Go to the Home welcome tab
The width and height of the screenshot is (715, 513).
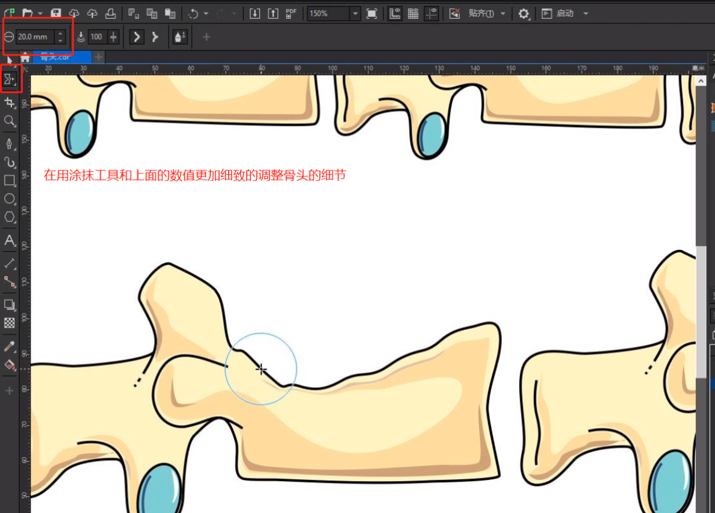(25, 58)
